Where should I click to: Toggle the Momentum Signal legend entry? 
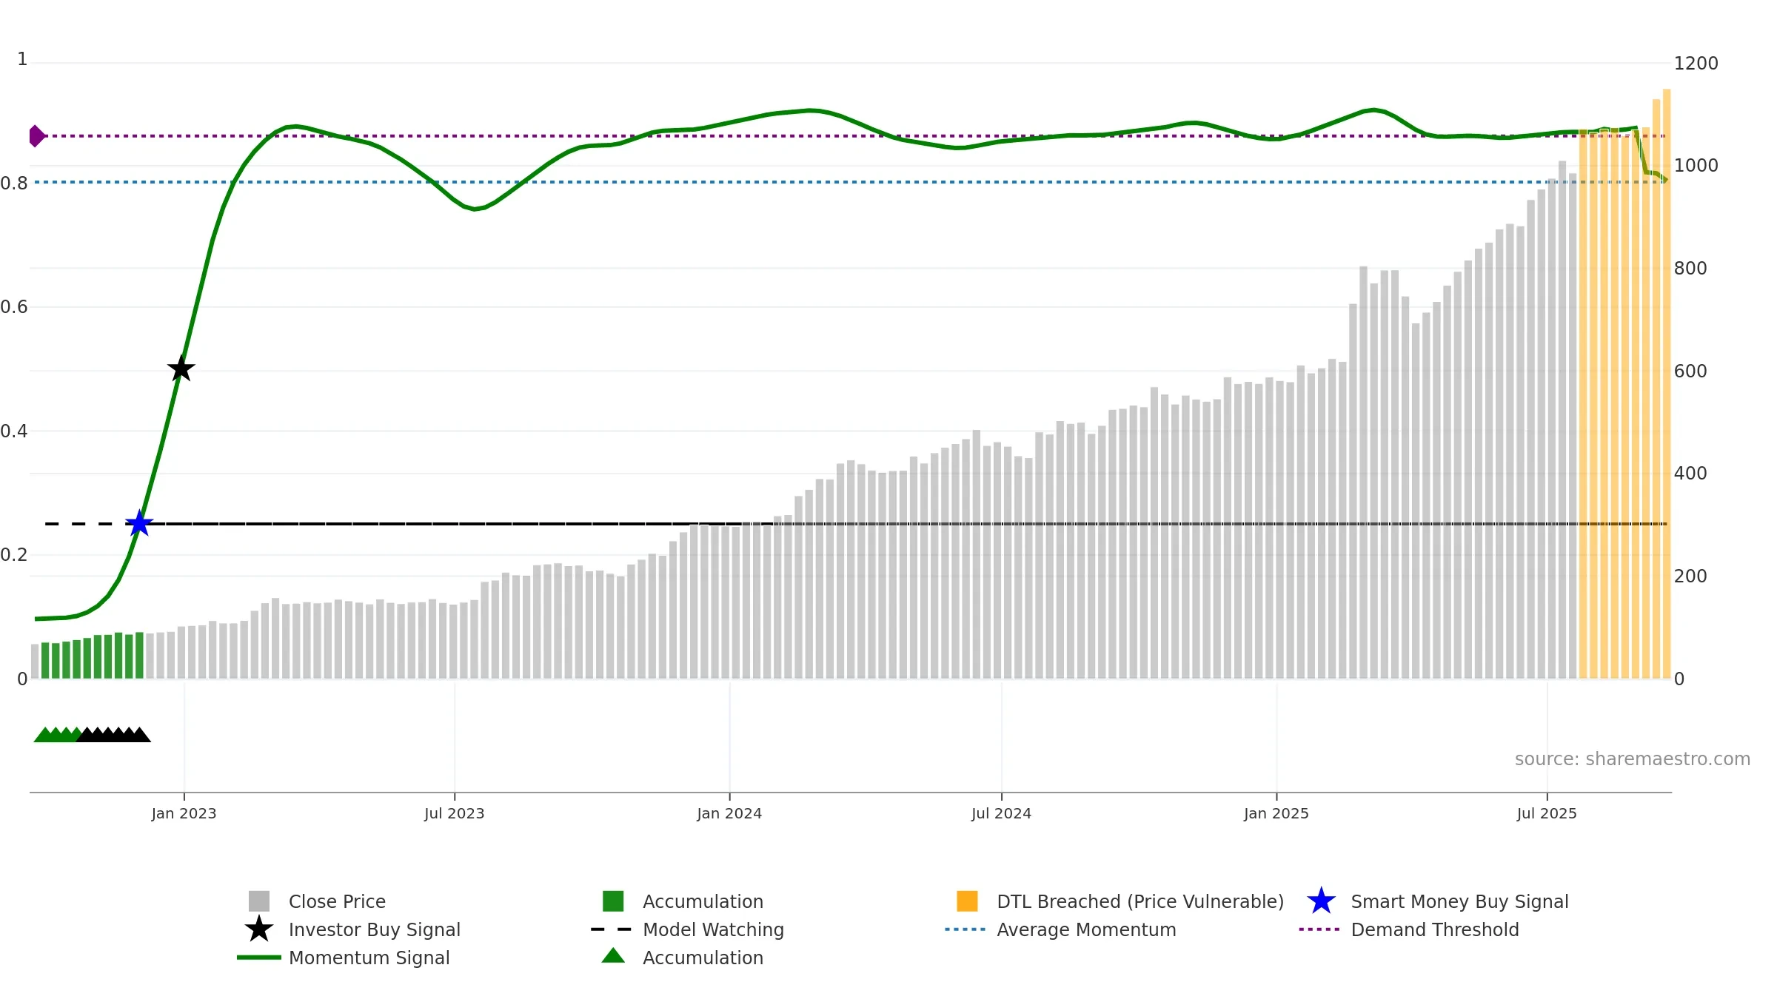point(369,958)
